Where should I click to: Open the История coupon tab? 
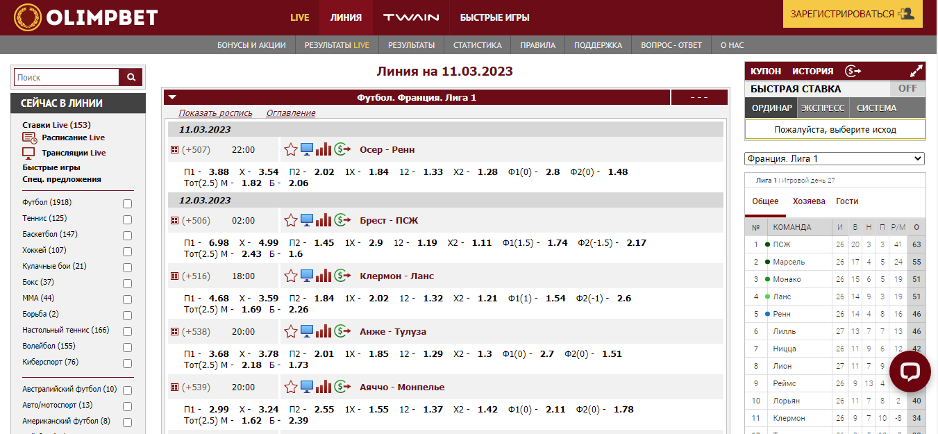pos(813,71)
